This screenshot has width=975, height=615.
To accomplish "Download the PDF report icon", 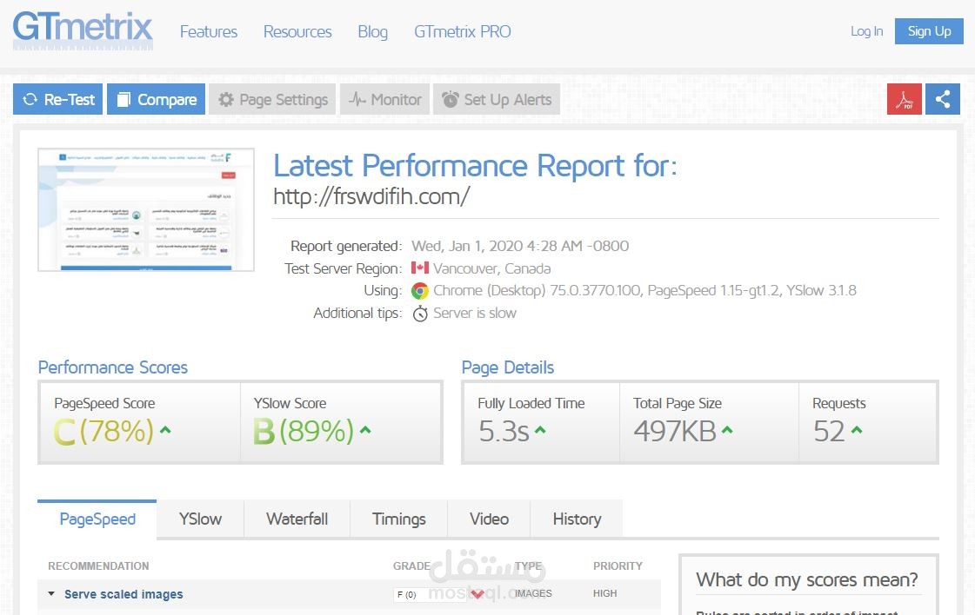I will point(904,99).
